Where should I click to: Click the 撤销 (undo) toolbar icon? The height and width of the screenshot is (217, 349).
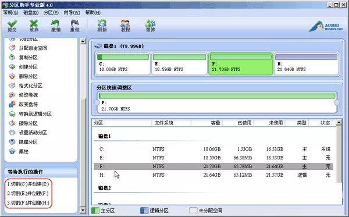coord(56,26)
